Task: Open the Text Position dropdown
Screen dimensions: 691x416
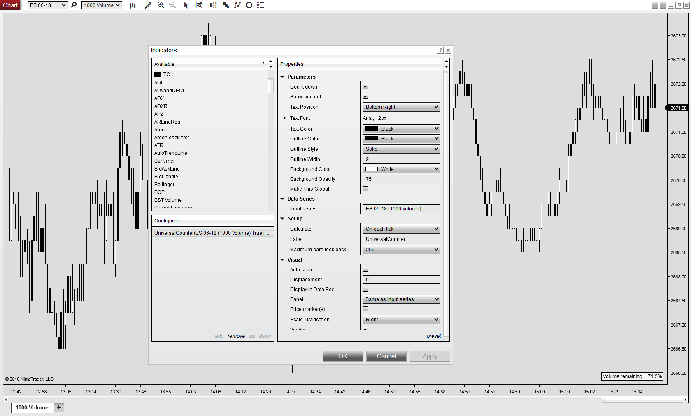Action: coord(402,107)
